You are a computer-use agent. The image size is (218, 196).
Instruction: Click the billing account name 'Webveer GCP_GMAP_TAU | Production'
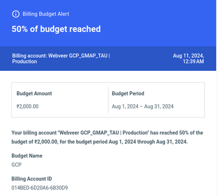click(x=61, y=58)
